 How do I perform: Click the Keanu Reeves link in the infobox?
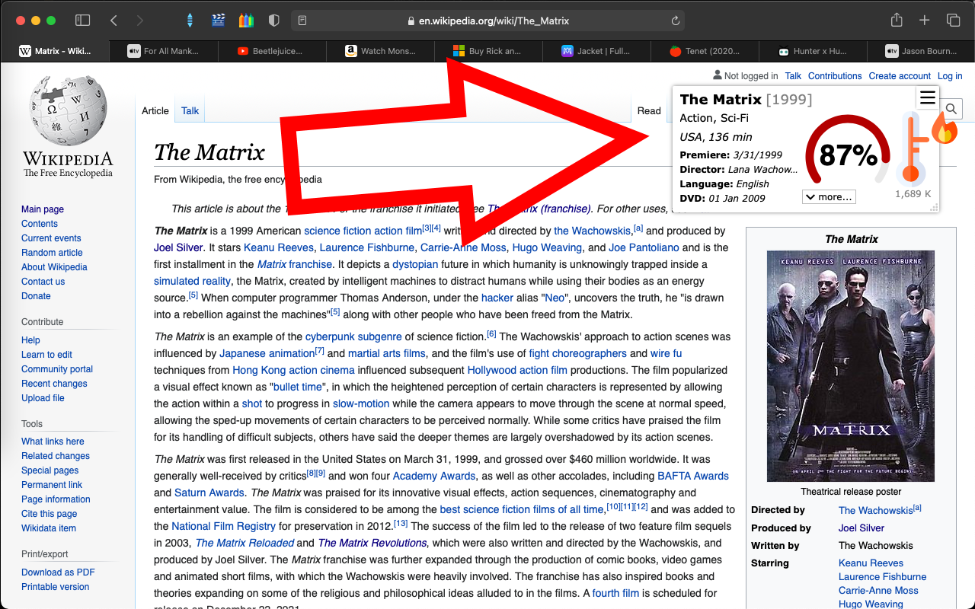[x=871, y=563]
